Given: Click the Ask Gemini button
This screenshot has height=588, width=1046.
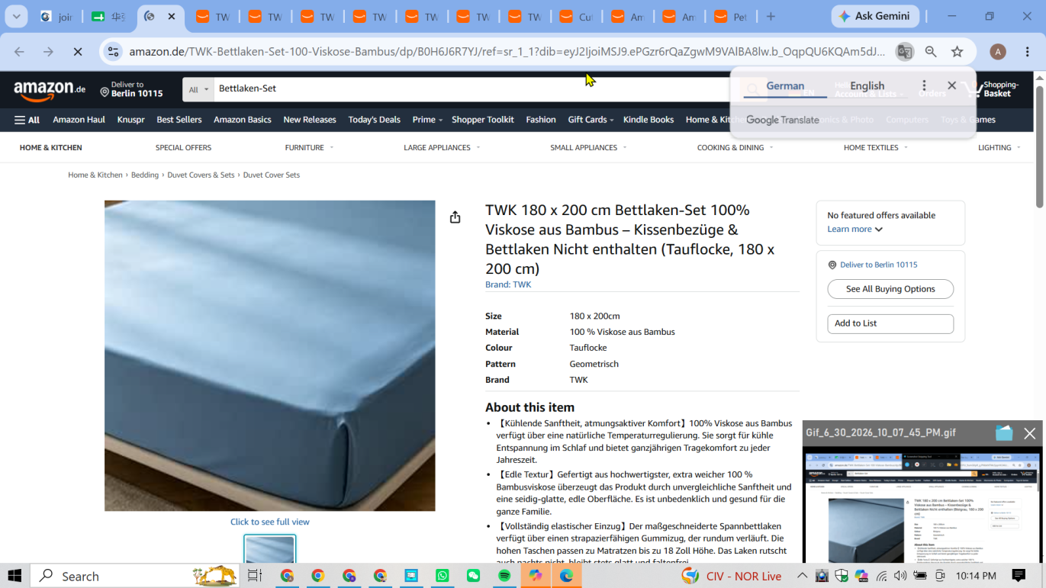Looking at the screenshot, I should point(875,16).
